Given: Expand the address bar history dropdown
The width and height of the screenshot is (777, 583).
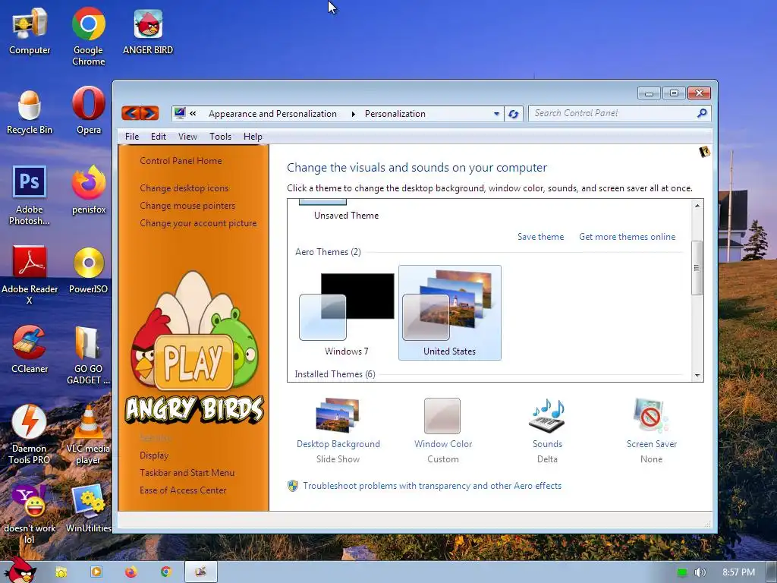Looking at the screenshot, I should click(496, 114).
